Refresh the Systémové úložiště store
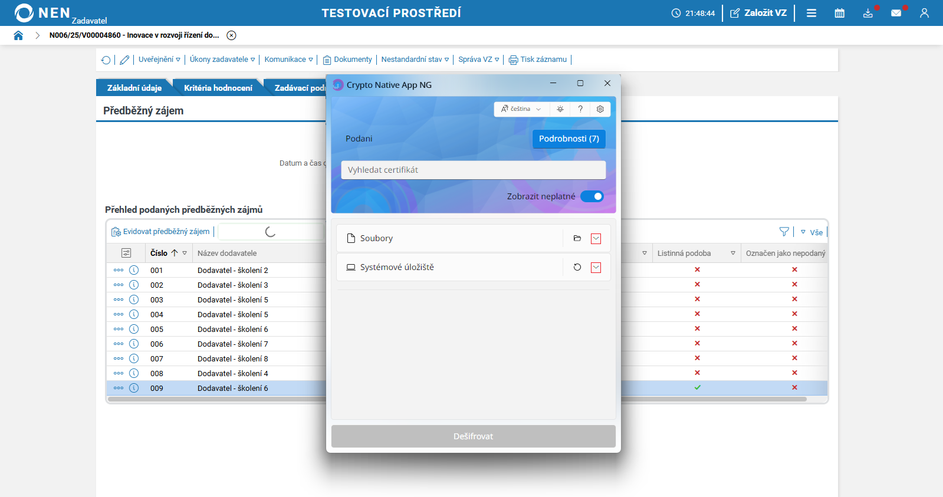The width and height of the screenshot is (943, 497). pos(577,267)
